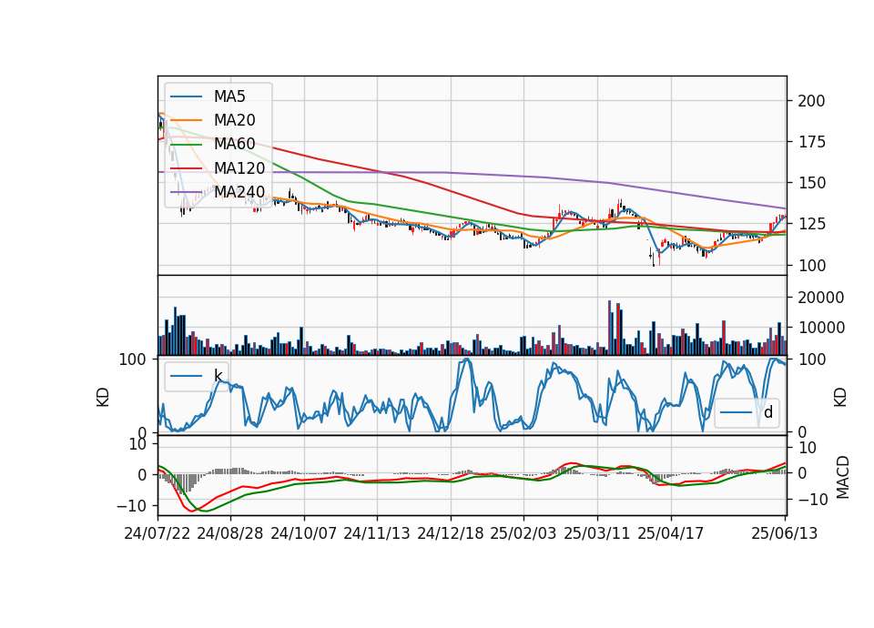Viewport: 874px width, 628px height.
Task: Click the 175 price axis tick label
Action: tap(811, 142)
